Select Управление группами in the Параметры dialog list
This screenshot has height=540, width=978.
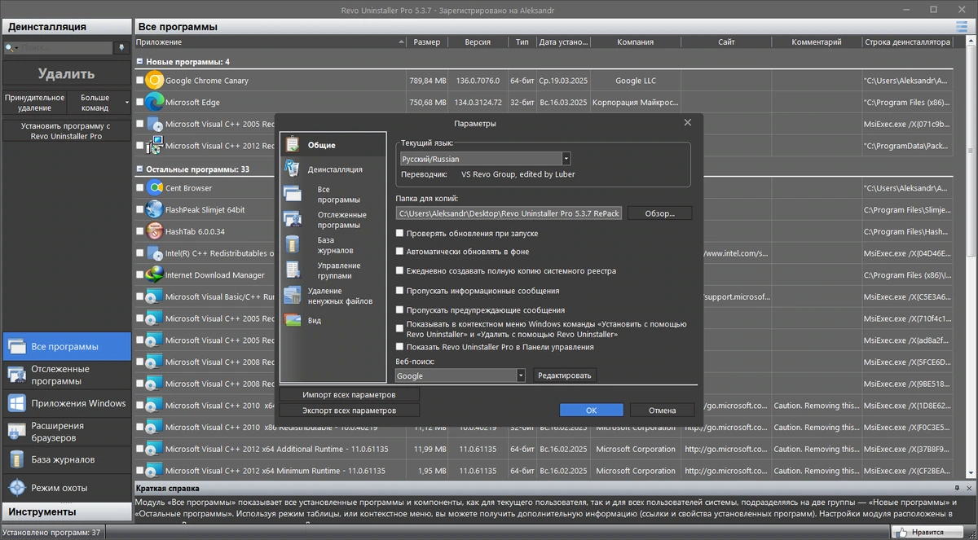(x=333, y=270)
